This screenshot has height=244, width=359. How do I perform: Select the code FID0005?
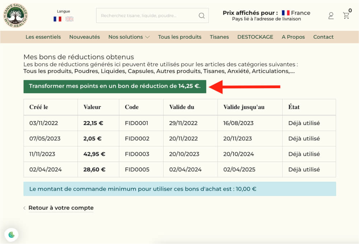[137, 170]
